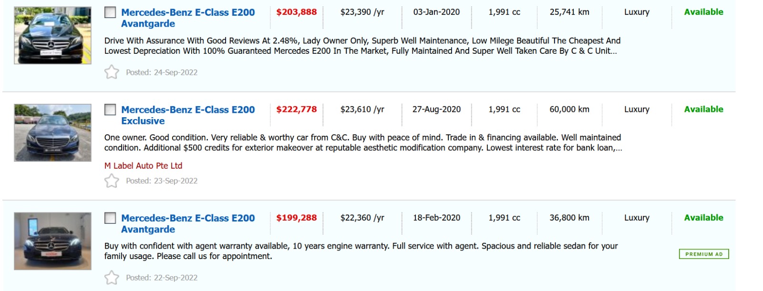
Task: View photo of the 60,000 km Mercedes
Action: coord(52,132)
